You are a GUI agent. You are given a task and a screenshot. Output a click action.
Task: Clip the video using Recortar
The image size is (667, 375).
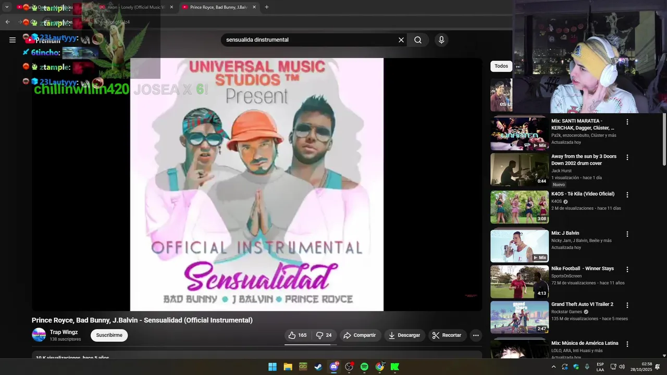click(x=447, y=335)
